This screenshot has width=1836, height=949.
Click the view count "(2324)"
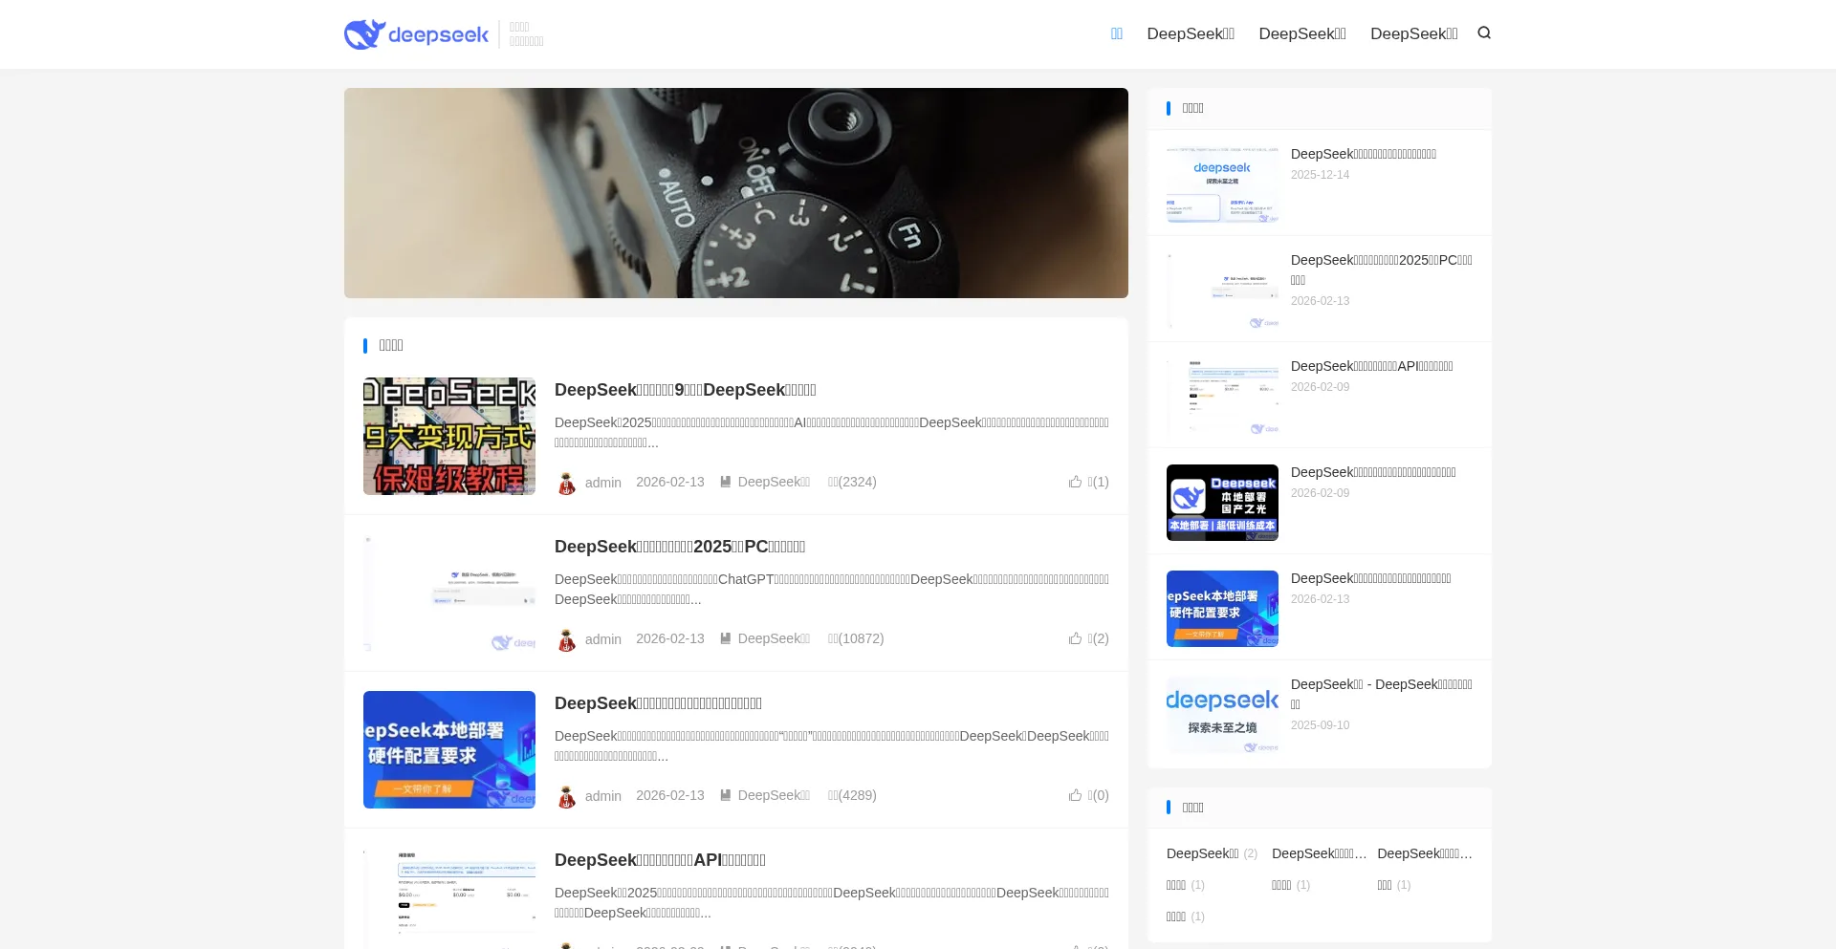852,482
